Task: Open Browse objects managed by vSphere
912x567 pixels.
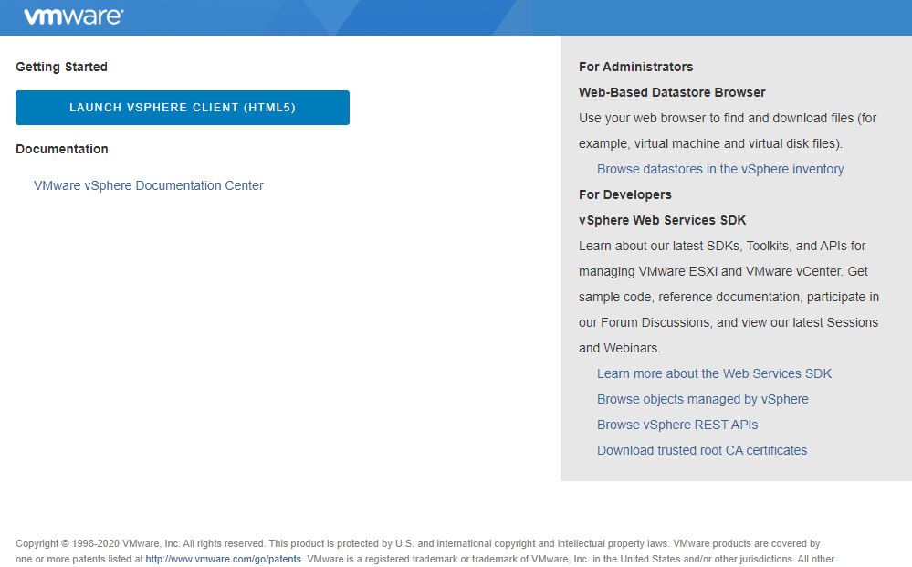Action: (x=703, y=400)
